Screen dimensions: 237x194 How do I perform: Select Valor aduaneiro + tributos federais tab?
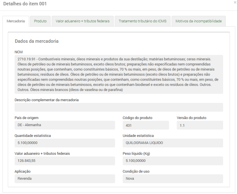click(82, 21)
